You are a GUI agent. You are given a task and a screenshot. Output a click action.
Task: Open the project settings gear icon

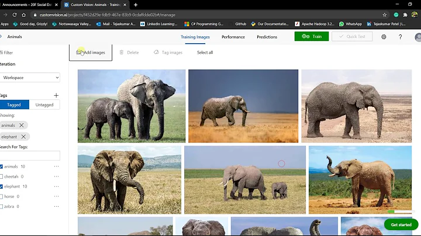[384, 37]
